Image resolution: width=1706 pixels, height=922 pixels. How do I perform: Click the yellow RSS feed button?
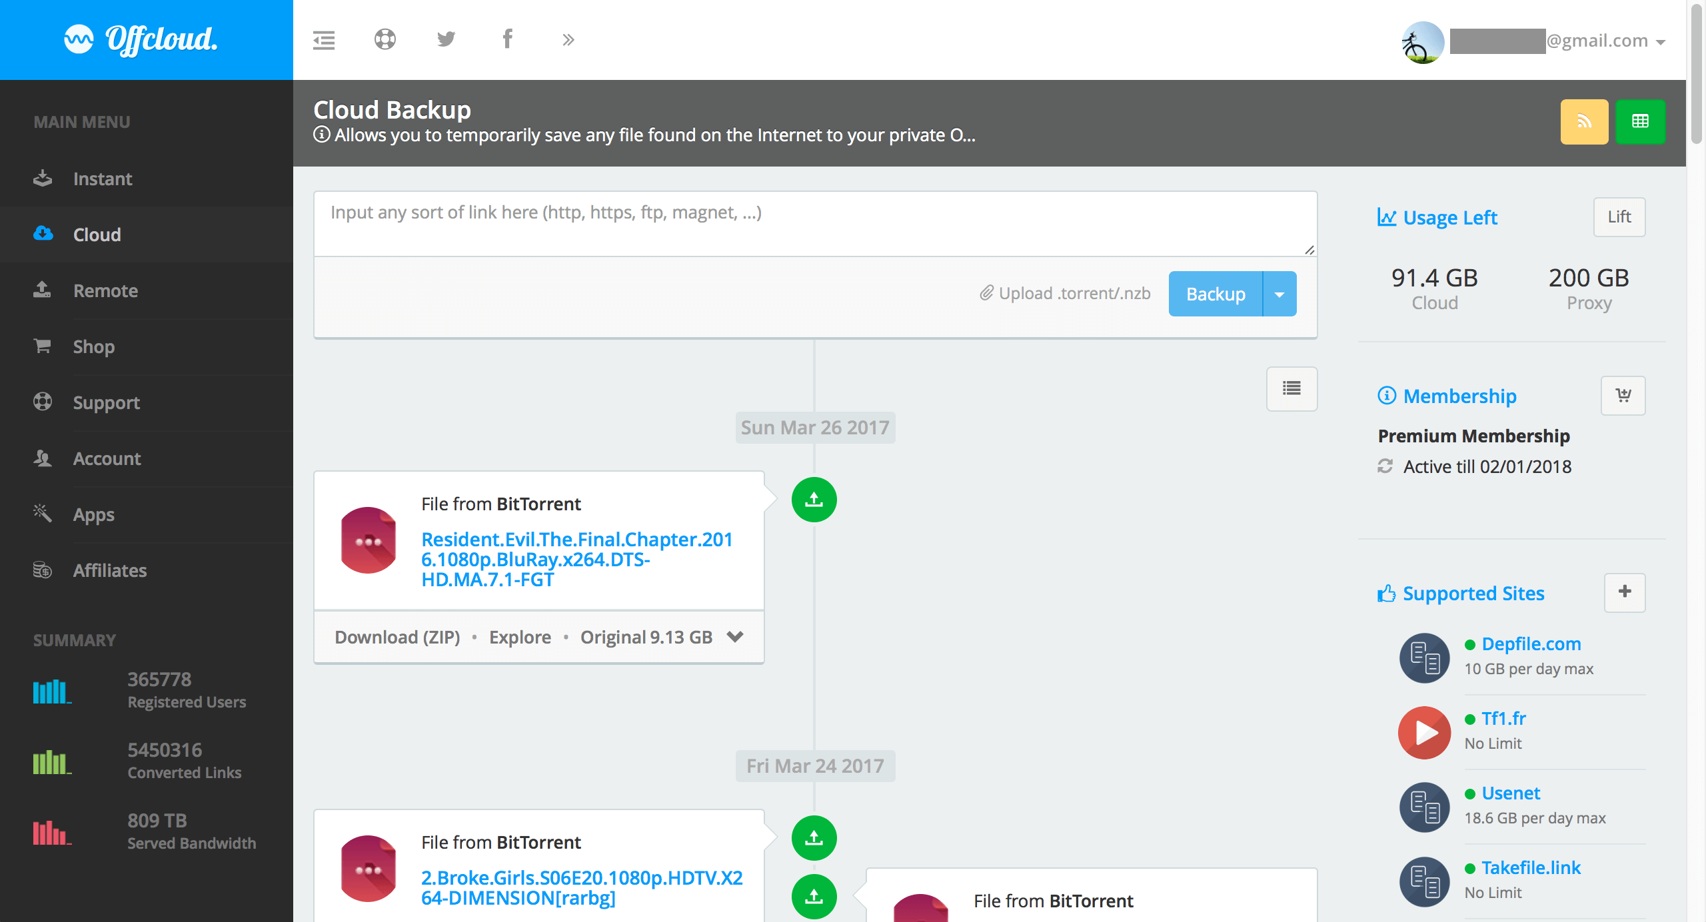pyautogui.click(x=1584, y=122)
